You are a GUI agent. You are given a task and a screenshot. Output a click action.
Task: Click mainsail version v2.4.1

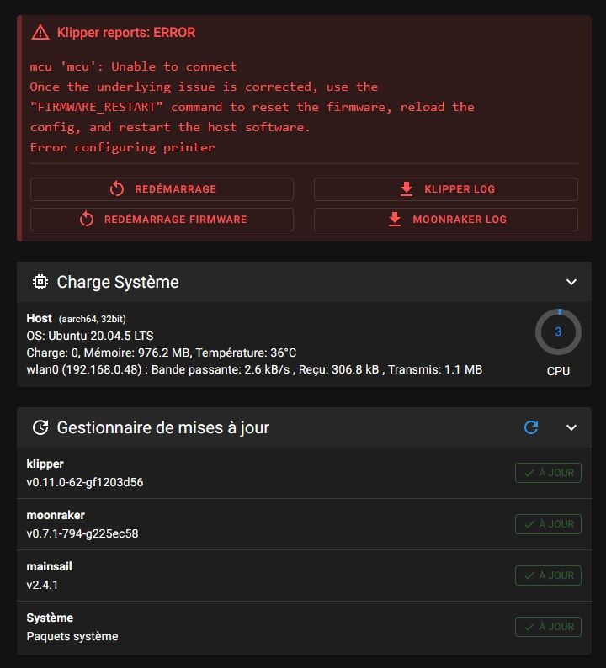click(42, 585)
